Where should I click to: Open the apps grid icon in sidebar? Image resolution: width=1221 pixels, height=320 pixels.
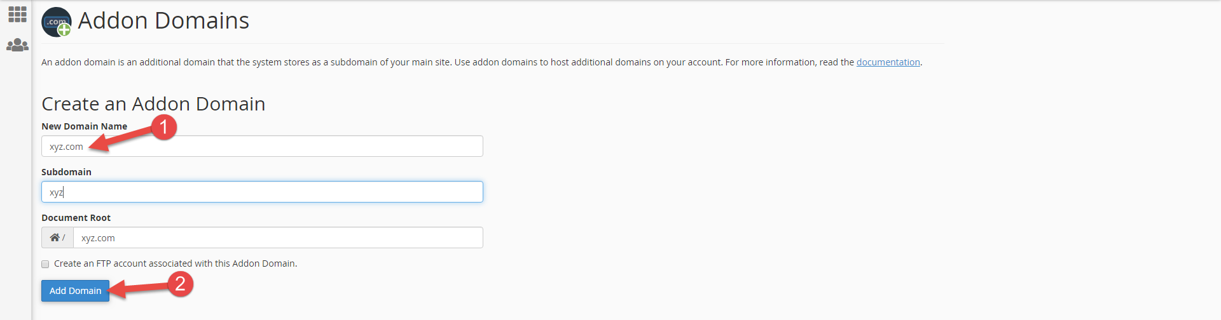click(17, 14)
